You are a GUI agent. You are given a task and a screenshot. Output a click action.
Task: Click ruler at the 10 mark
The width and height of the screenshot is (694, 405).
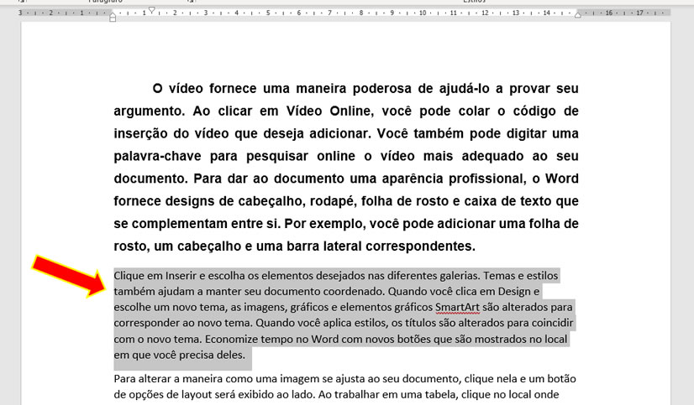click(423, 13)
